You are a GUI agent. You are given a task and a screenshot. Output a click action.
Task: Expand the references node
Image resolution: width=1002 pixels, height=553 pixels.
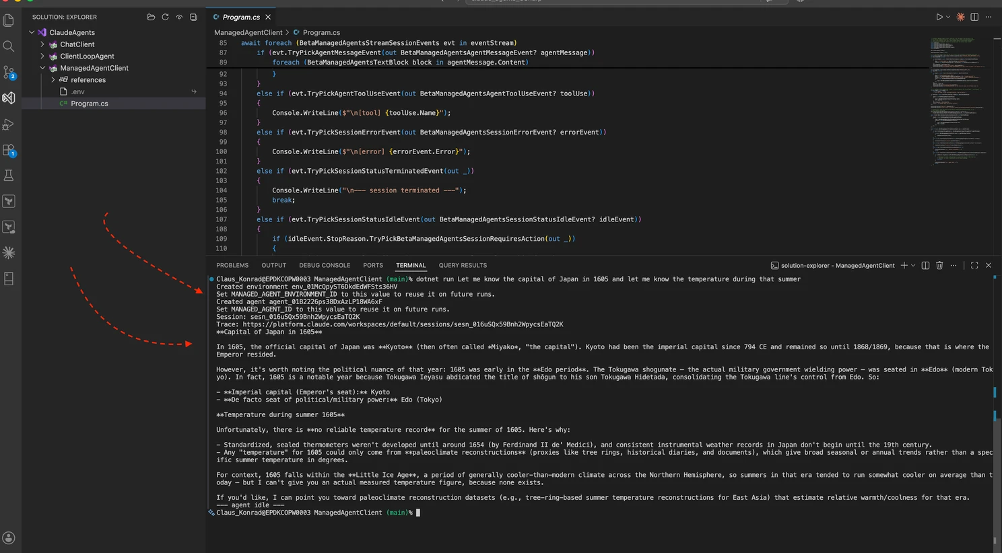coord(53,79)
